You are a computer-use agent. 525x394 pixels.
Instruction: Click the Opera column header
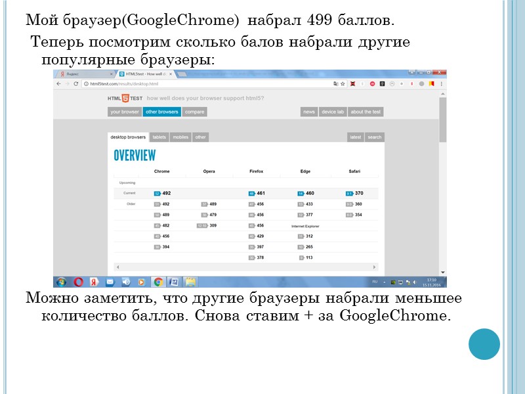[x=209, y=171]
